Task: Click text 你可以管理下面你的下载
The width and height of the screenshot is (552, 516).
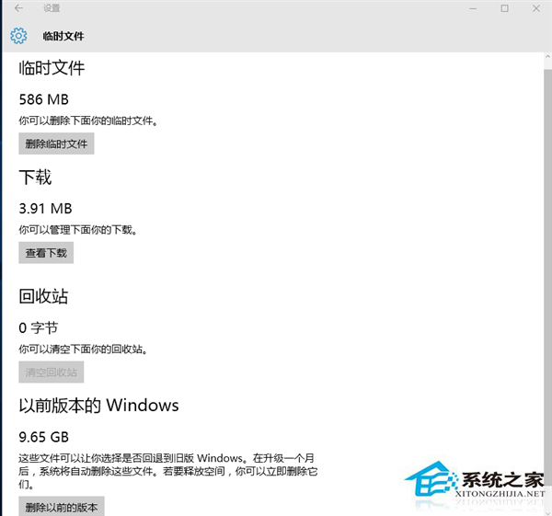Action: click(78, 230)
